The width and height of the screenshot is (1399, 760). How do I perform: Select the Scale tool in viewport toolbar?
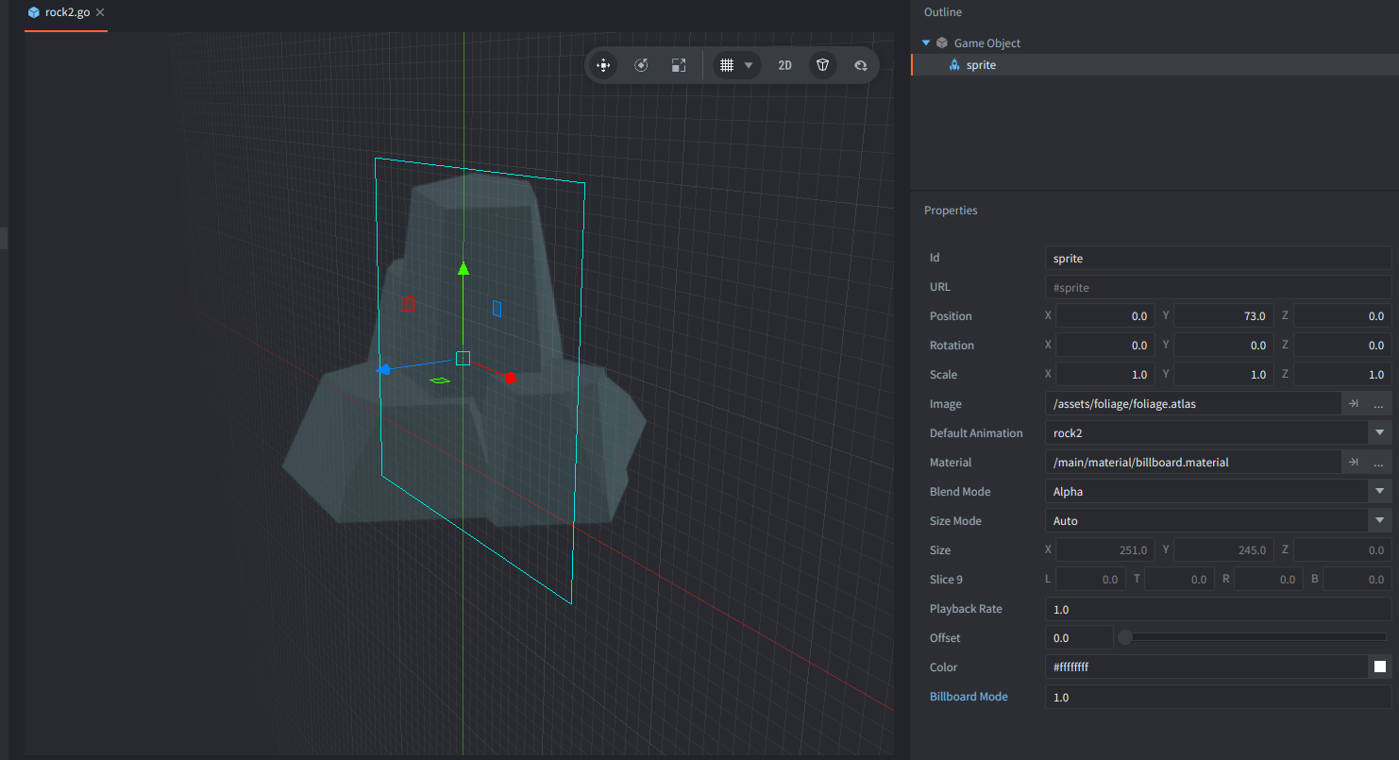coord(679,65)
